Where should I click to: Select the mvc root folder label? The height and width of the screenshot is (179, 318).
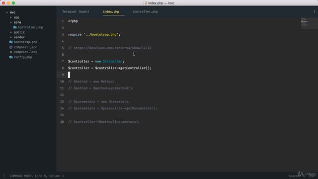pos(12,12)
